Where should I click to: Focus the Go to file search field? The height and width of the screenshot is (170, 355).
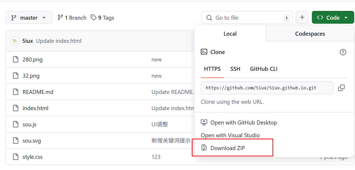pos(247,18)
